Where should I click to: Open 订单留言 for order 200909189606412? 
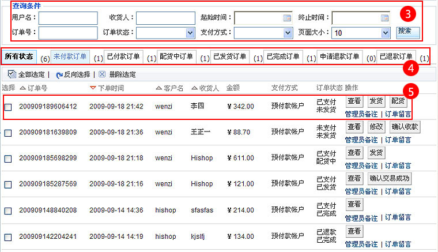tap(398, 114)
